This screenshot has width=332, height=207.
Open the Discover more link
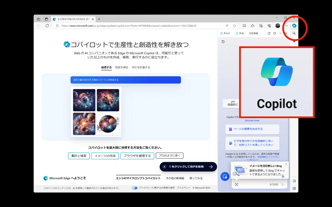click(x=252, y=121)
